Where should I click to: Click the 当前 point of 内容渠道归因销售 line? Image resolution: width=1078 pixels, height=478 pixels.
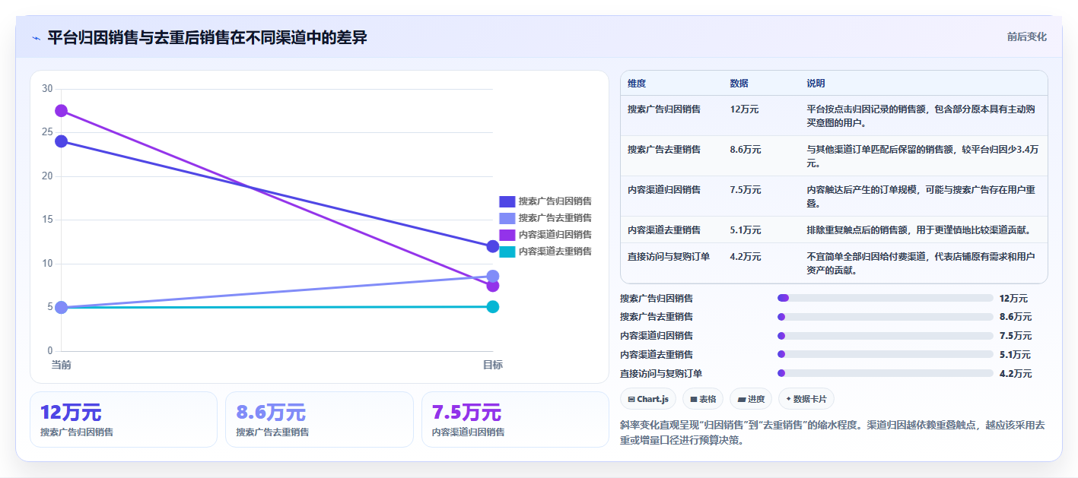[x=61, y=111]
